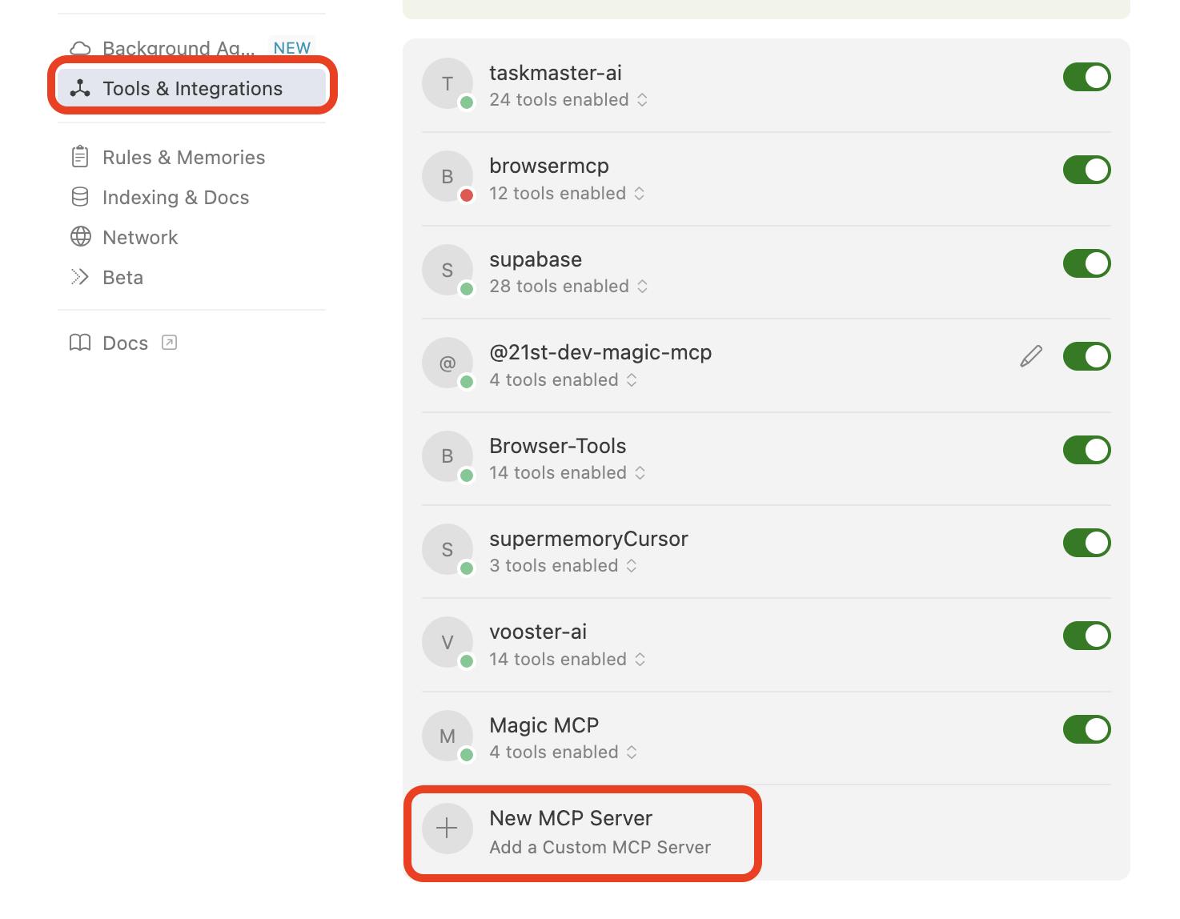Click the Browser-Tools B avatar

pos(448,455)
